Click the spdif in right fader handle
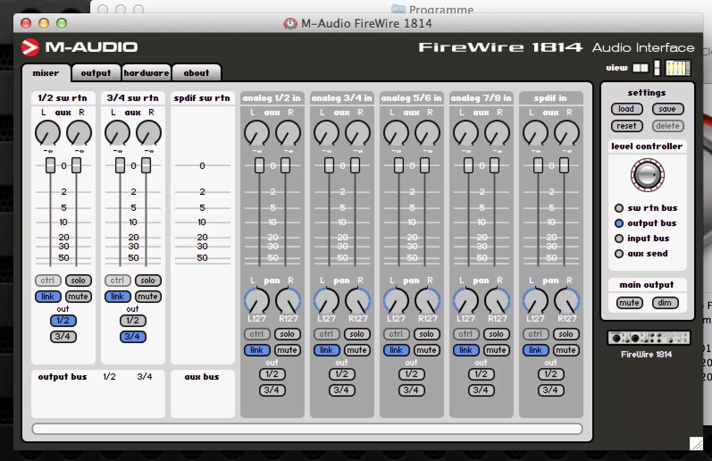712x461 pixels. click(x=564, y=165)
